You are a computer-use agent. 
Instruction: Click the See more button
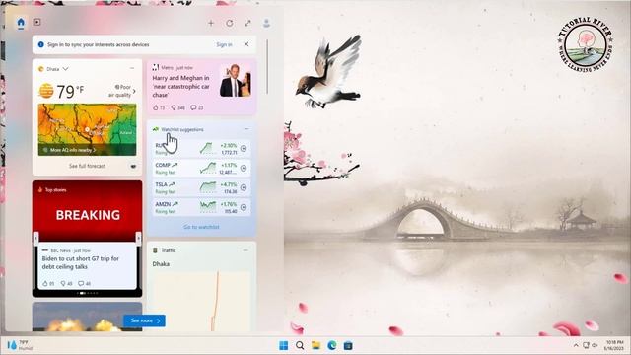tap(145, 320)
